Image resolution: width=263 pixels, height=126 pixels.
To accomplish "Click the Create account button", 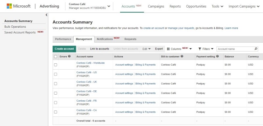I will tap(64, 49).
